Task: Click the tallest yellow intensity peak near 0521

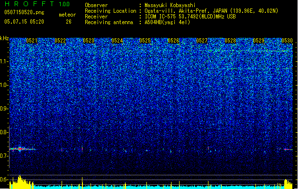Action: 19,182
